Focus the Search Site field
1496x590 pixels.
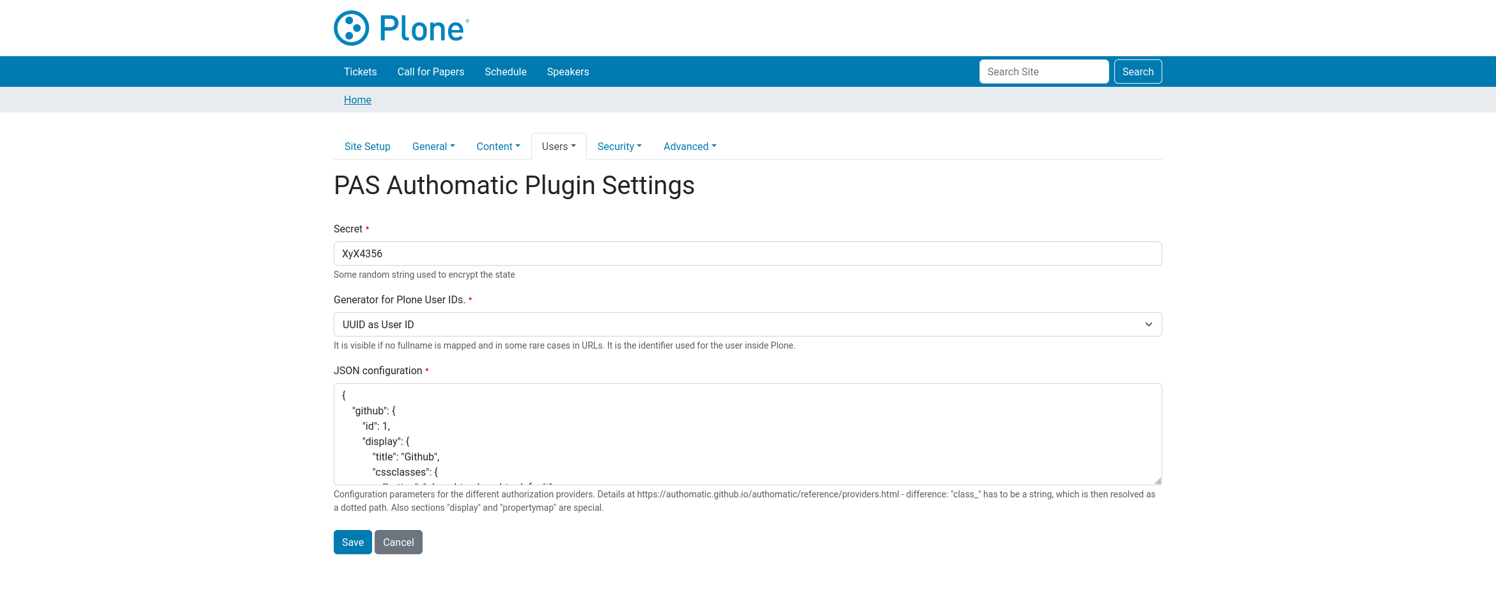coord(1044,72)
